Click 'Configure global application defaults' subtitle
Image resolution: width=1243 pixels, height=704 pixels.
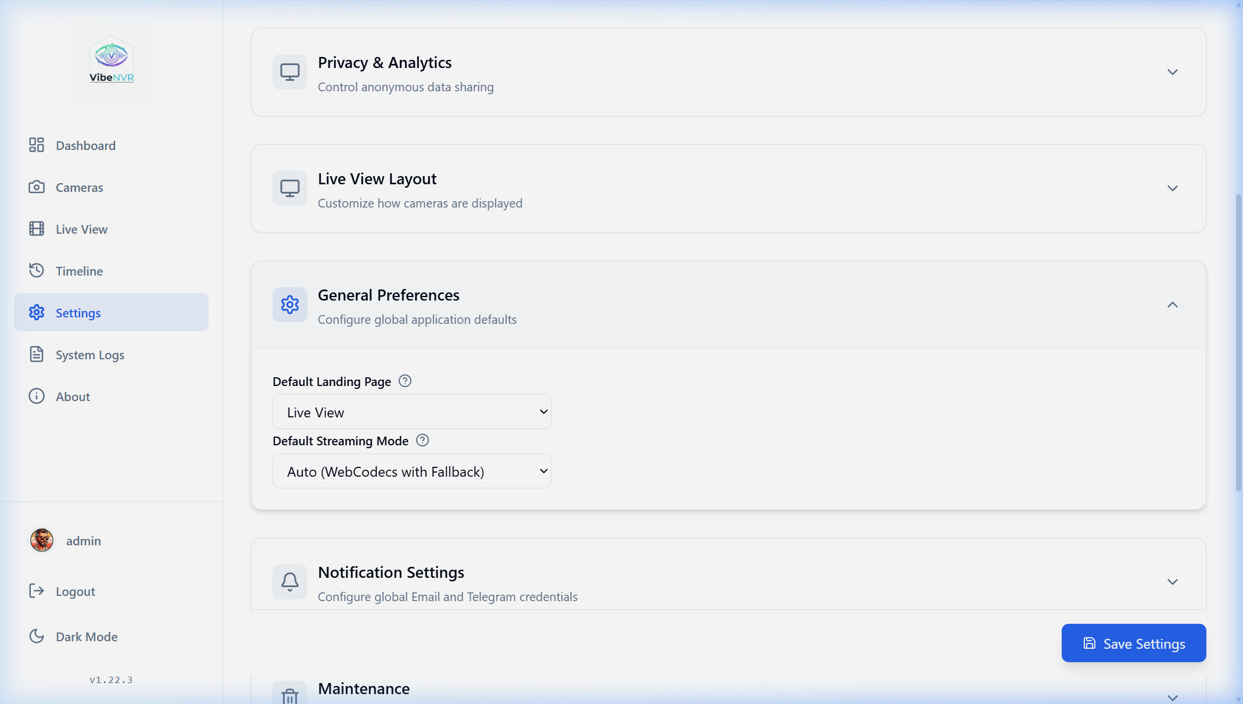pyautogui.click(x=417, y=319)
